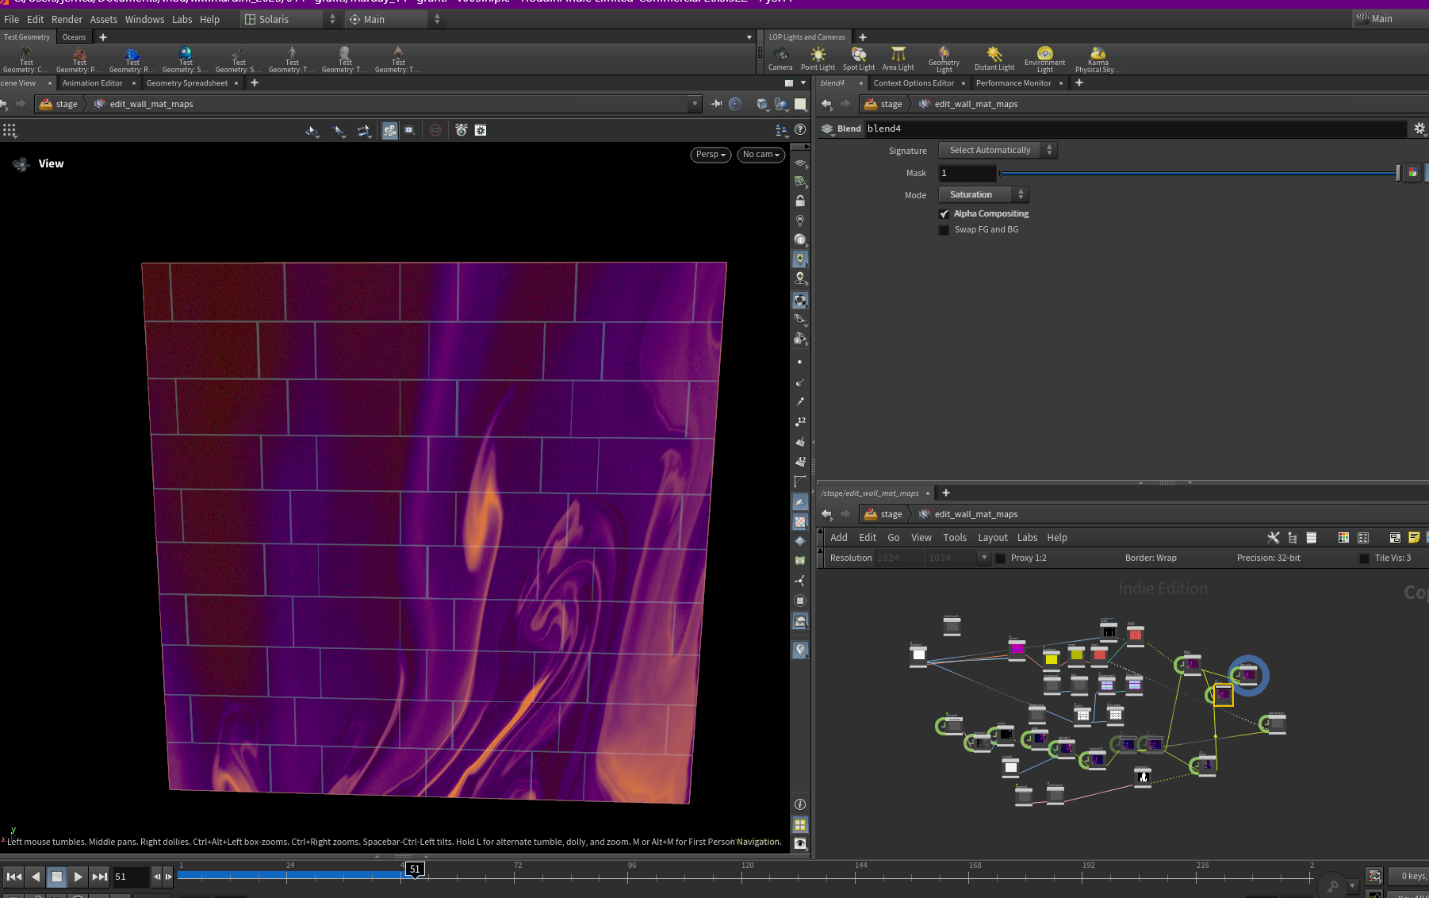
Task: Open the Render menu
Action: tap(67, 19)
